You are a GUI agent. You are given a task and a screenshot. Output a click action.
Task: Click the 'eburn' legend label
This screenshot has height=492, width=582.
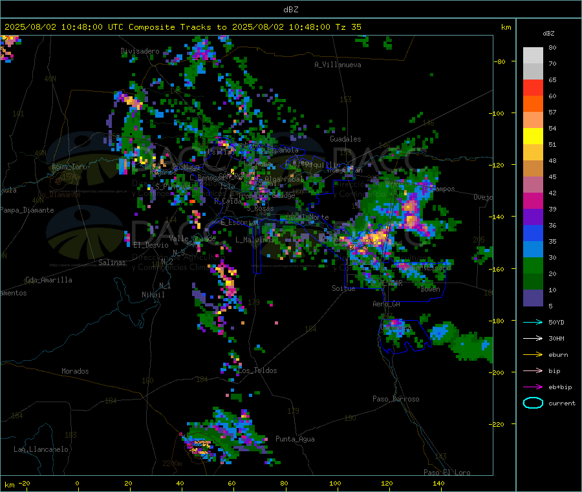click(558, 355)
